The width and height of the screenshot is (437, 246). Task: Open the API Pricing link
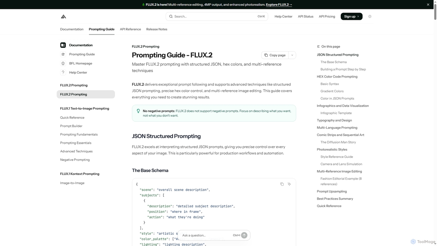[327, 16]
